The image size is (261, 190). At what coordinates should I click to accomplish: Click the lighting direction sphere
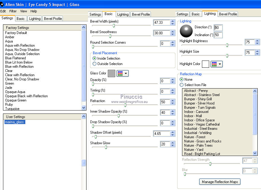coord(186,31)
